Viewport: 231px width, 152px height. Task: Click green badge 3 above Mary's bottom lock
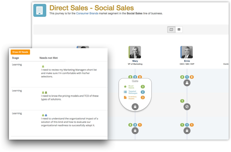pyautogui.click(x=130, y=125)
